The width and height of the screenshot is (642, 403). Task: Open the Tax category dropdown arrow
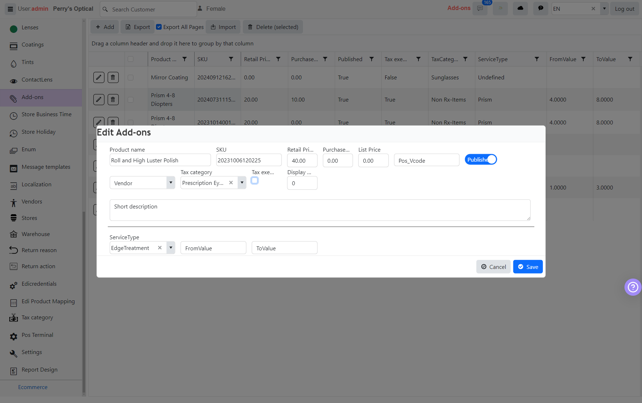tap(242, 183)
